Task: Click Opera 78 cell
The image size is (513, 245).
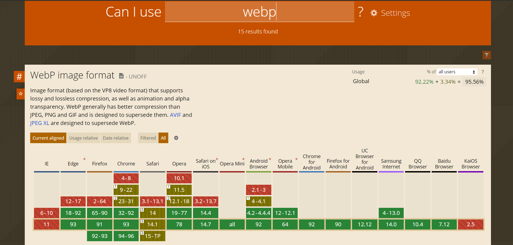Action: click(179, 225)
